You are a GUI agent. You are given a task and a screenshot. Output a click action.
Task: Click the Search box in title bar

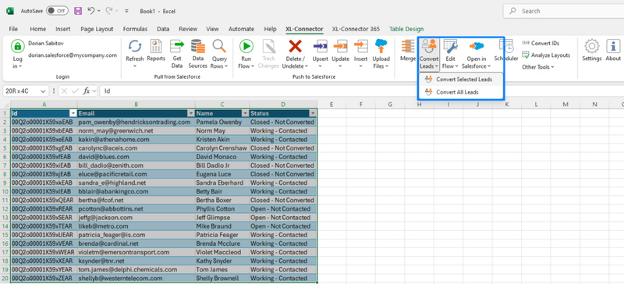[x=563, y=11]
